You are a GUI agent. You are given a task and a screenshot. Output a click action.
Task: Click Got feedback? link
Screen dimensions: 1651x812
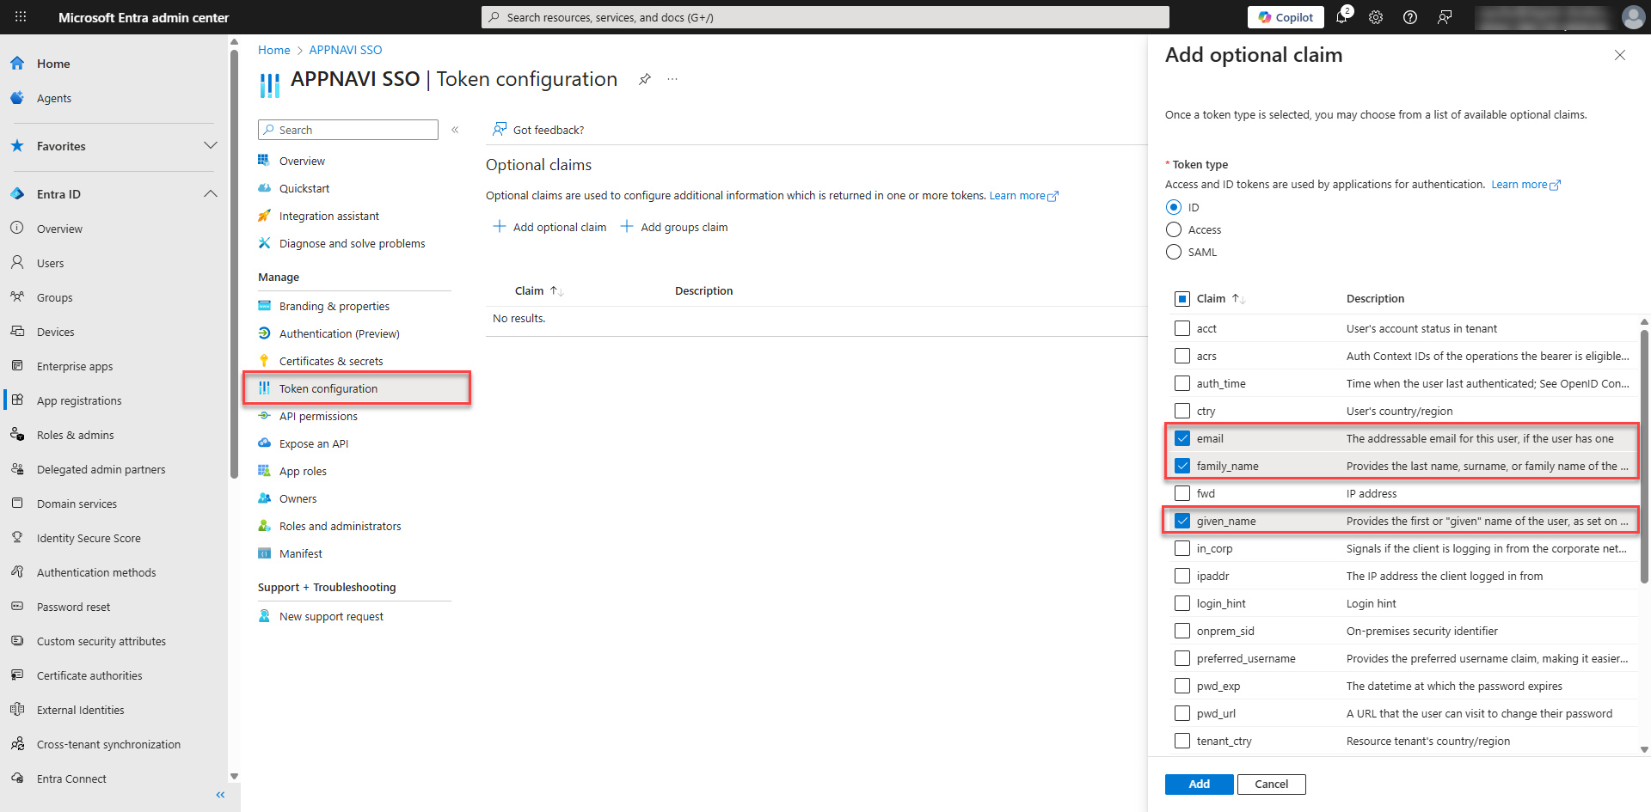tap(538, 130)
